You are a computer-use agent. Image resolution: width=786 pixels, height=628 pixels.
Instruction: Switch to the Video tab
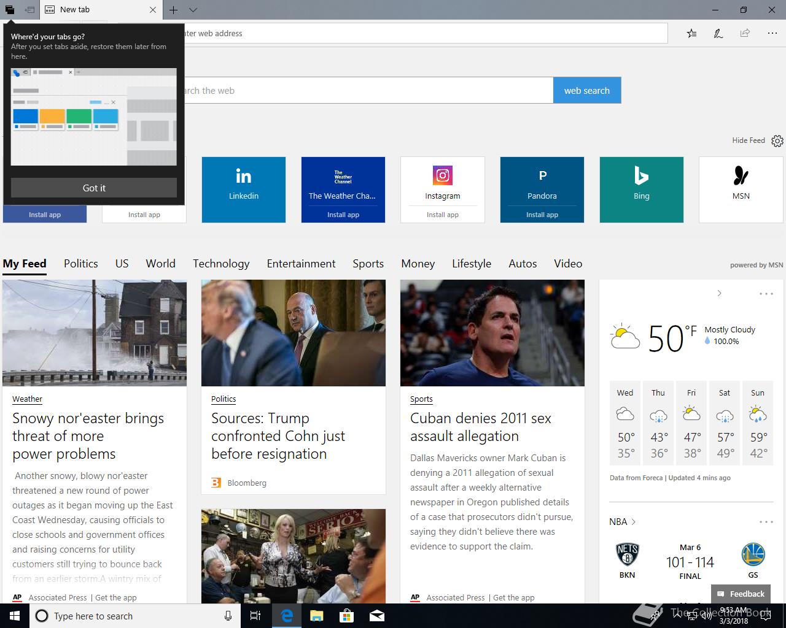coord(568,264)
